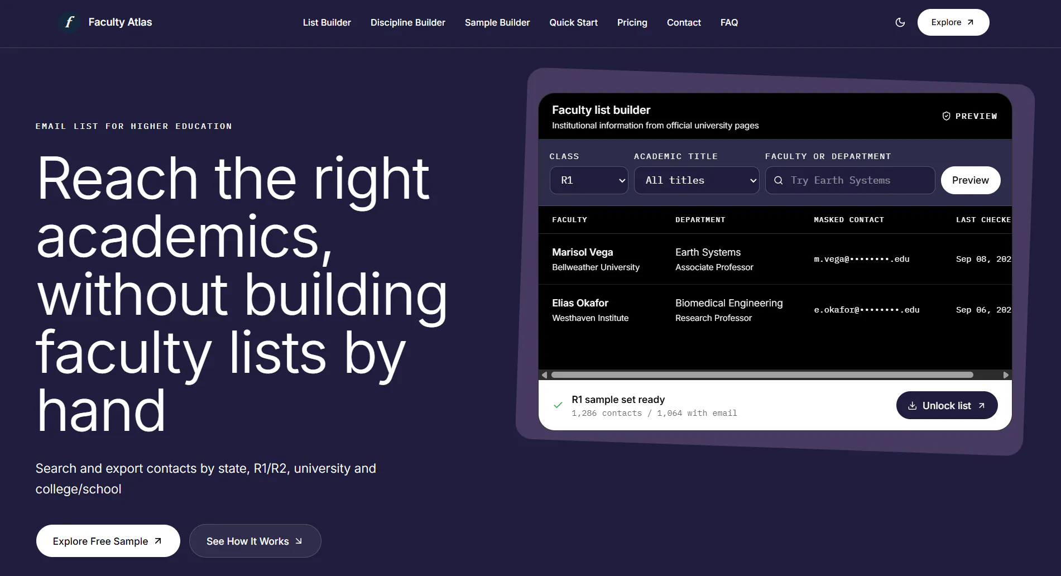Viewport: 1061px width, 576px height.
Task: Click the Faculty Atlas logo icon
Action: pos(69,22)
